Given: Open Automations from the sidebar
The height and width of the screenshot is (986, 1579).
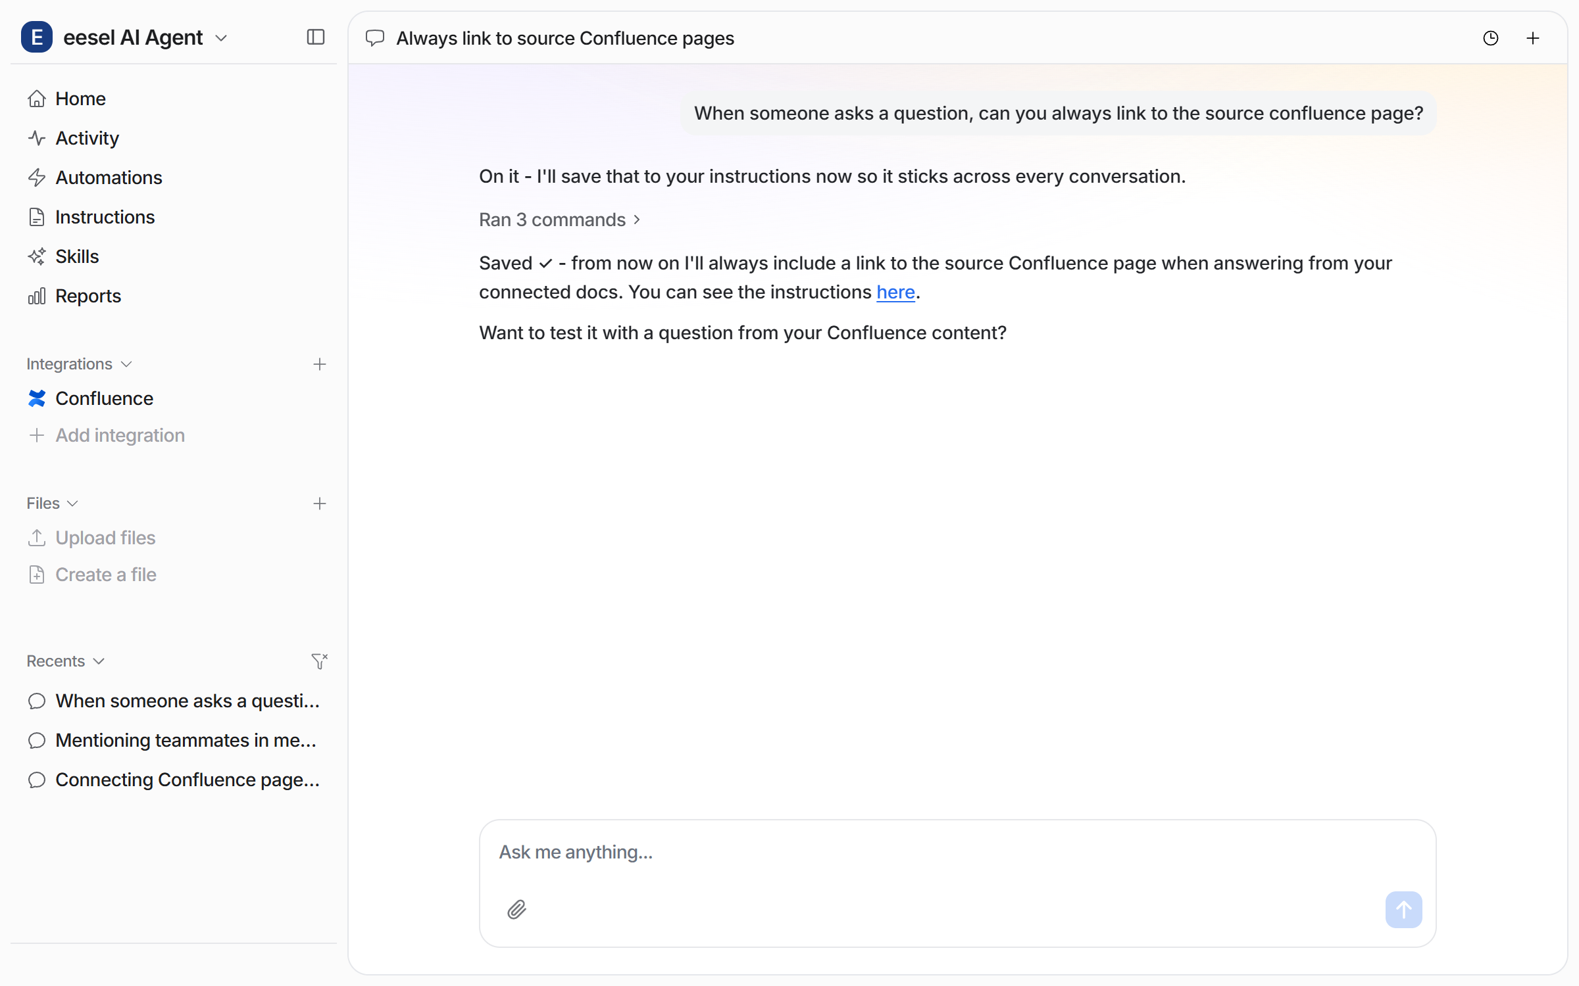Looking at the screenshot, I should click(109, 177).
